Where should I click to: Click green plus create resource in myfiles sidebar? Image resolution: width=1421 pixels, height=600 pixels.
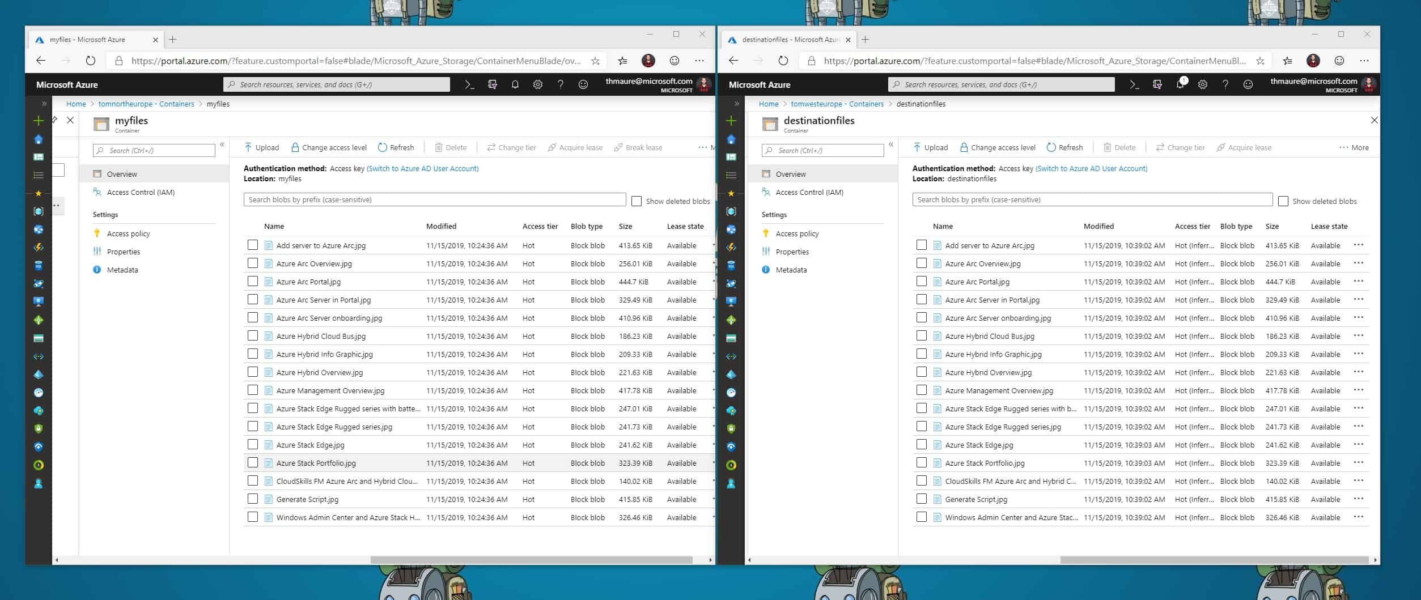coord(38,121)
